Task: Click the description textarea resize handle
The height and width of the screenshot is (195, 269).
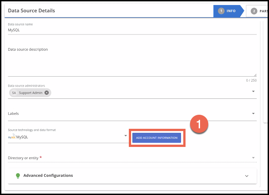Action: (x=255, y=75)
